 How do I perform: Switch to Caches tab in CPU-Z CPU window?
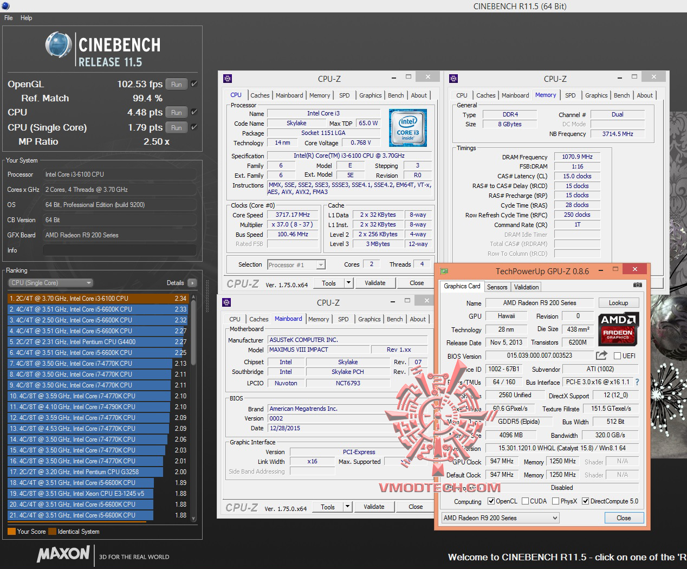click(x=260, y=95)
